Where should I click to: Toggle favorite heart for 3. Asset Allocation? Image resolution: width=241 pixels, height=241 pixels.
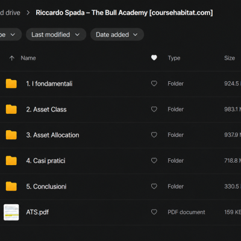pyautogui.click(x=154, y=135)
